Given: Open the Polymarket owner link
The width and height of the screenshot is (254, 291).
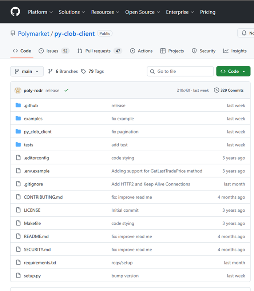Looking at the screenshot, I should click(x=33, y=33).
